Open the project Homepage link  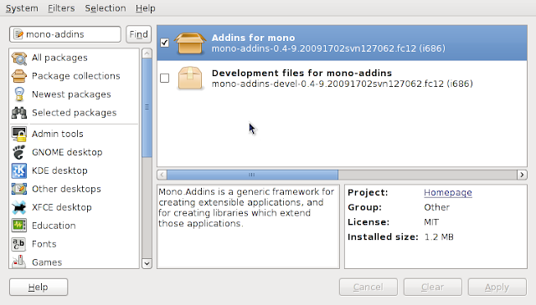click(448, 192)
